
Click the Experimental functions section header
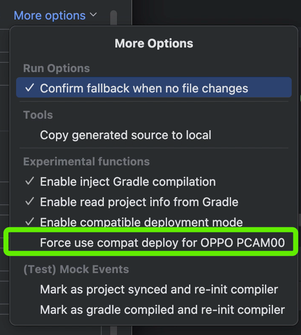pos(86,162)
